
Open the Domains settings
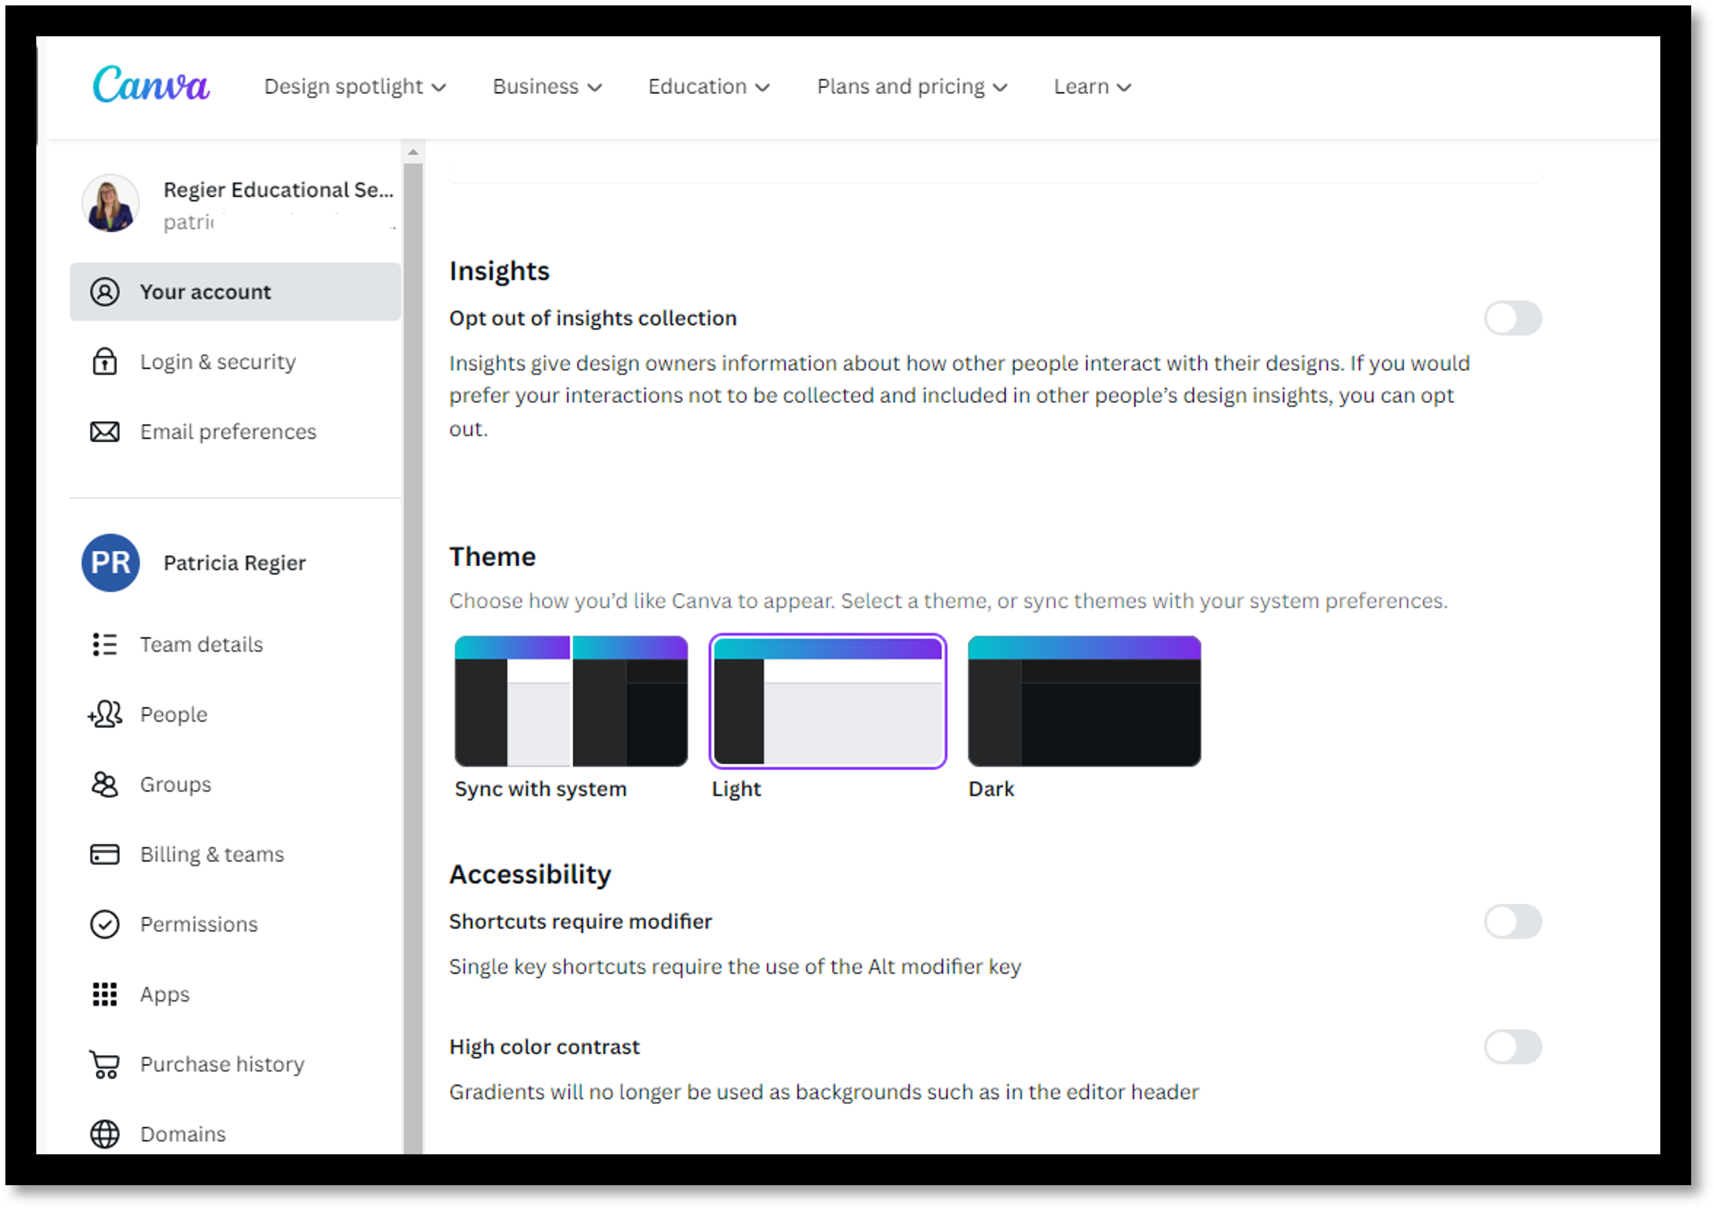point(235,1134)
